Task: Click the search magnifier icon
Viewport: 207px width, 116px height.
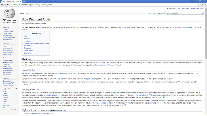Action: click(202, 13)
